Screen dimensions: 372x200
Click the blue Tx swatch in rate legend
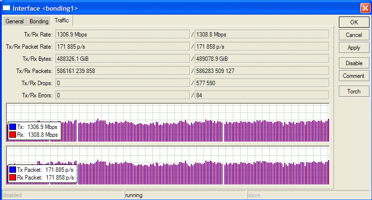pos(13,127)
